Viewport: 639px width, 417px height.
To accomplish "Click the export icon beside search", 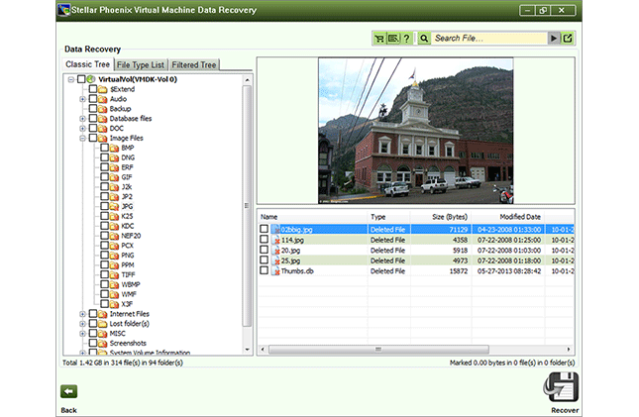I will click(569, 39).
